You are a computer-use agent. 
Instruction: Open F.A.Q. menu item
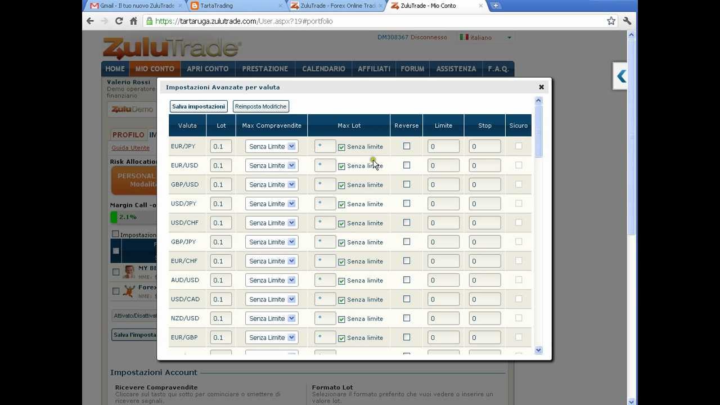pyautogui.click(x=498, y=69)
